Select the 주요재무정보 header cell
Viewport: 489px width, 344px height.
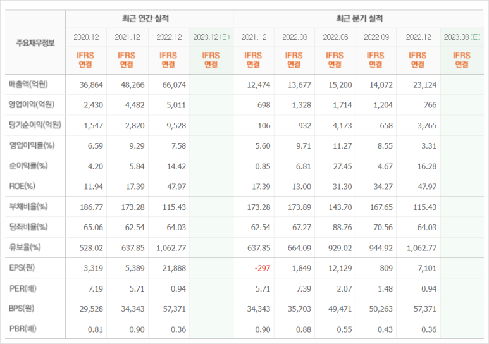pos(35,42)
